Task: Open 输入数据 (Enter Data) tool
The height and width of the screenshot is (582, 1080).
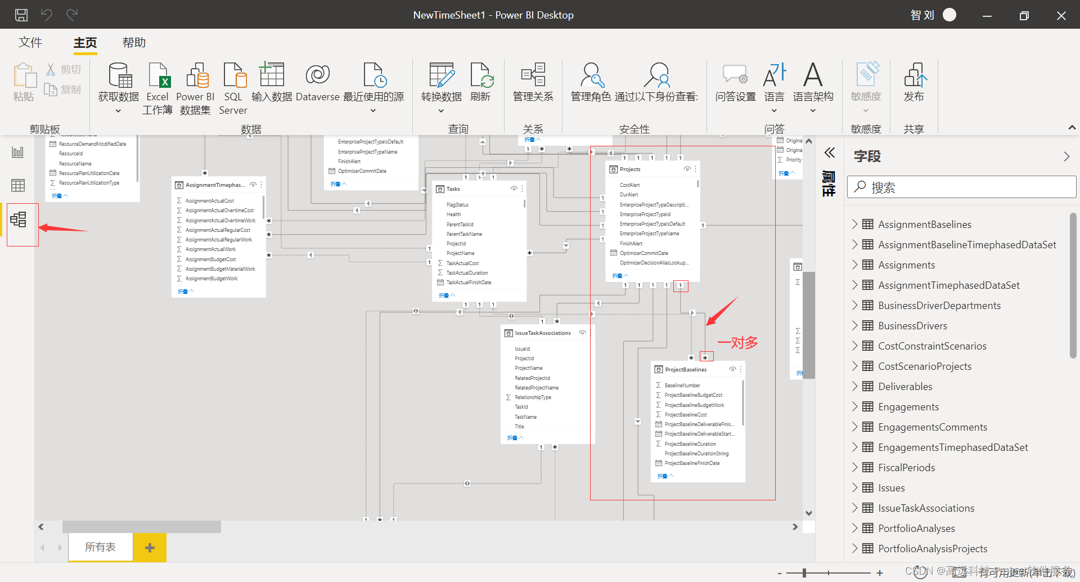Action: [272, 82]
